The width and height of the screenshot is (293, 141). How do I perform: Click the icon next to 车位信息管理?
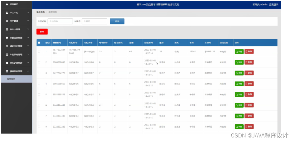[7, 54]
